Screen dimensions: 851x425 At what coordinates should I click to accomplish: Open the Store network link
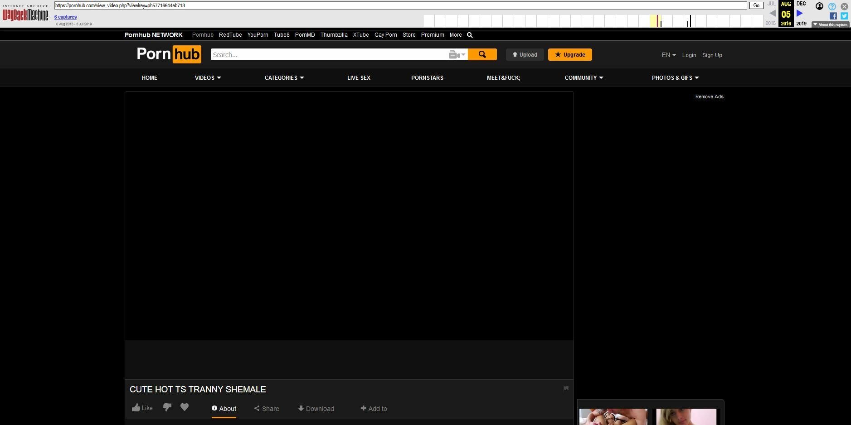tap(409, 35)
